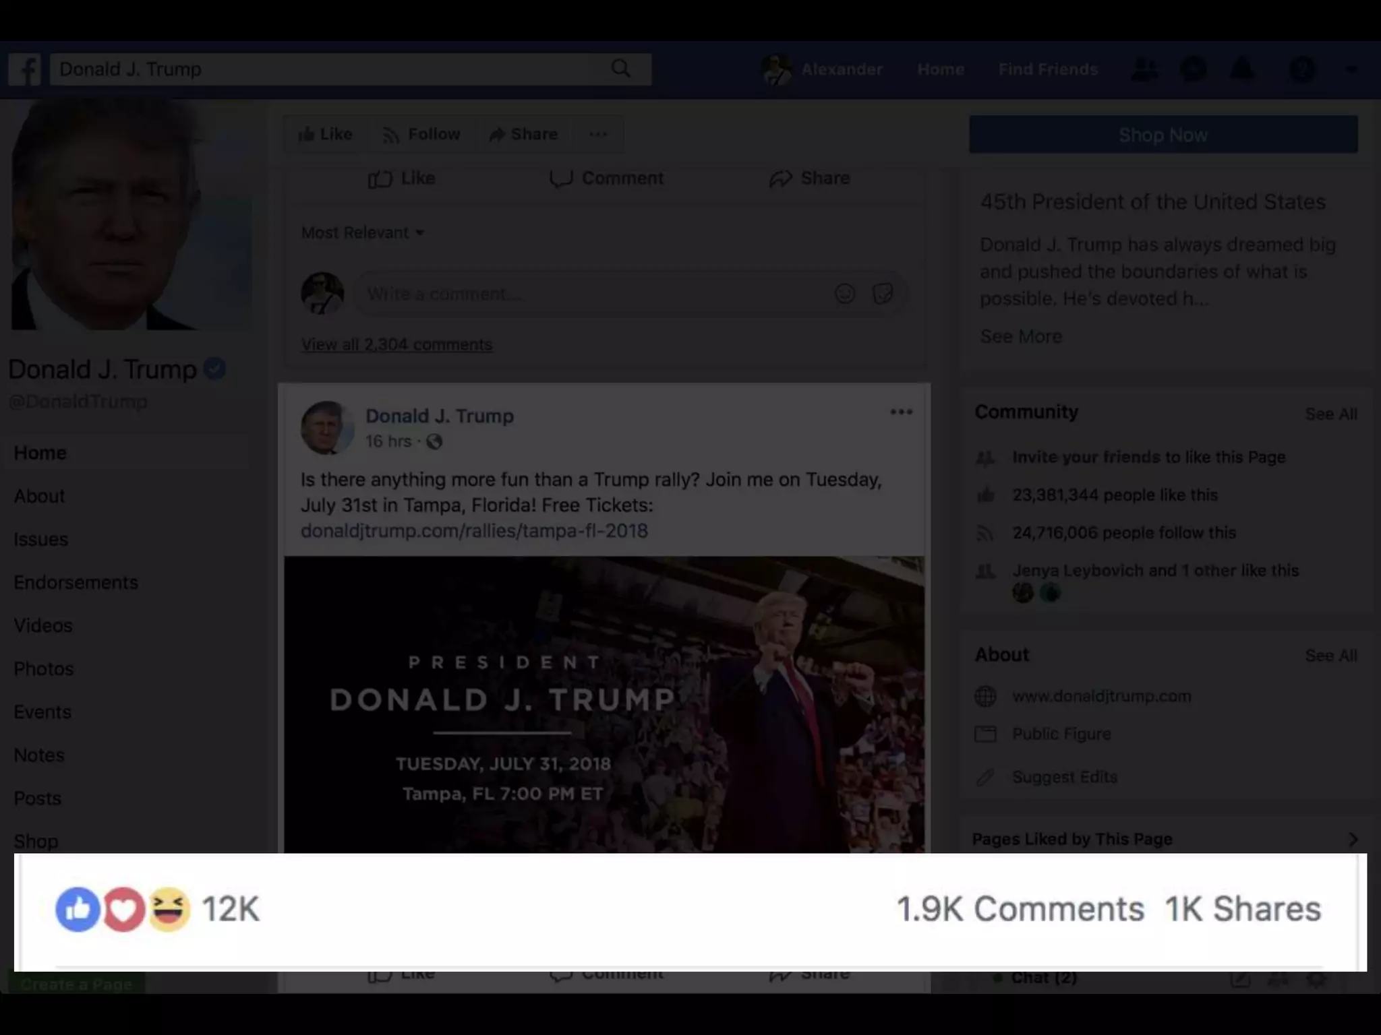View all 2,304 comments
The image size is (1381, 1035).
[396, 344]
